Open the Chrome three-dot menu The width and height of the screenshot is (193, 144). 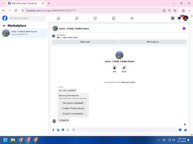(189, 10)
